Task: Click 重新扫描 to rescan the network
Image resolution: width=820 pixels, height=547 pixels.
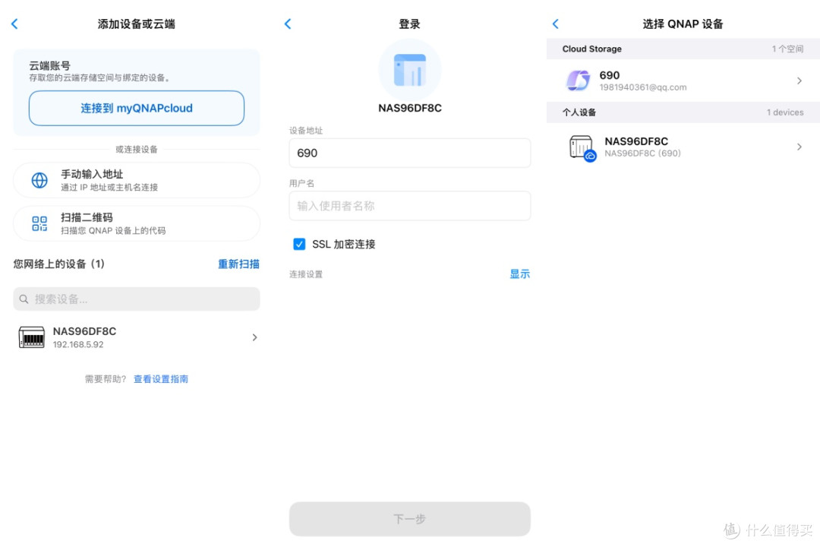Action: pos(238,264)
